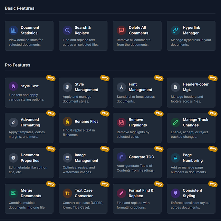This screenshot has height=221, width=221.
Task: Click the Search & Replace magnifier icon
Action: 67,30
